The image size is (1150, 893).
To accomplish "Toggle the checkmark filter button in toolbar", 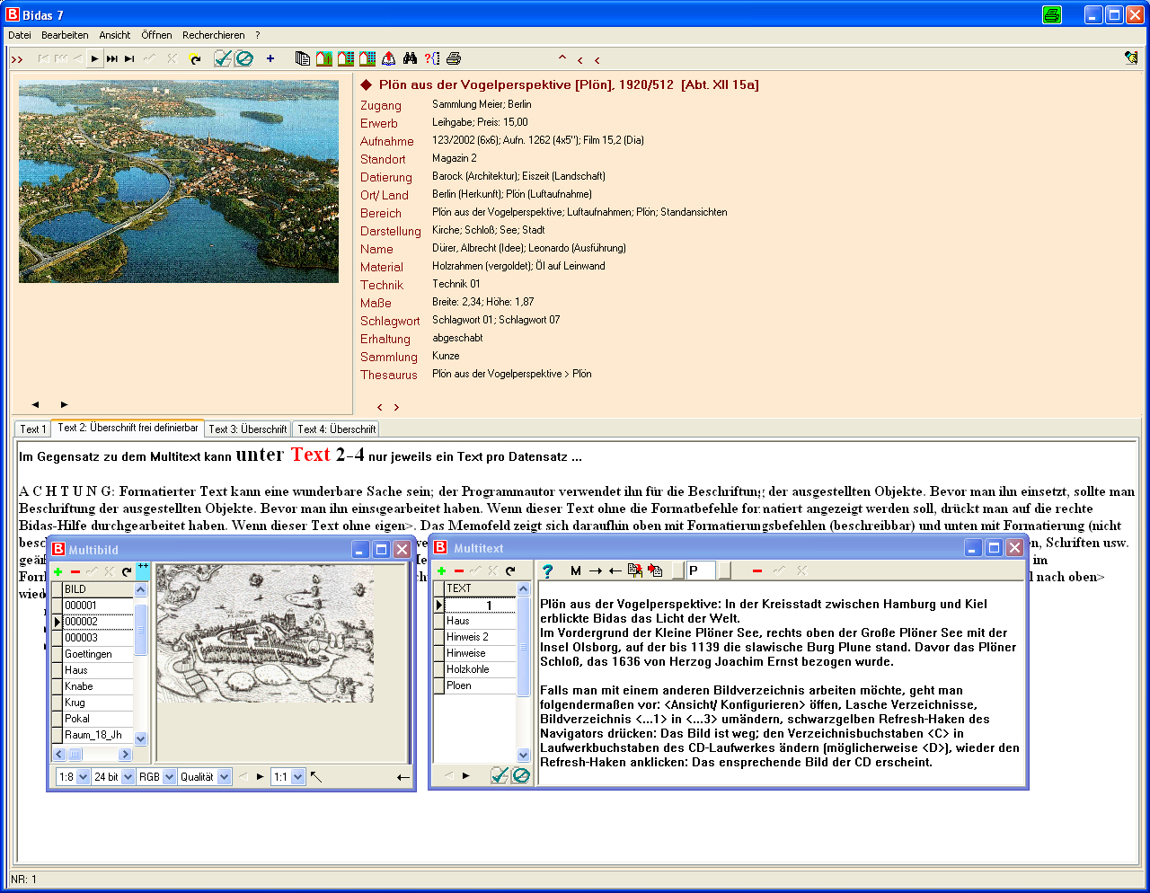I will 223,58.
